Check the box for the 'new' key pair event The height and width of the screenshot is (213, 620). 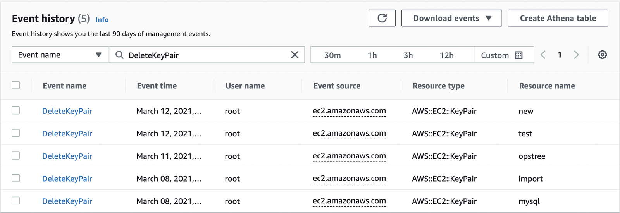[x=16, y=111]
